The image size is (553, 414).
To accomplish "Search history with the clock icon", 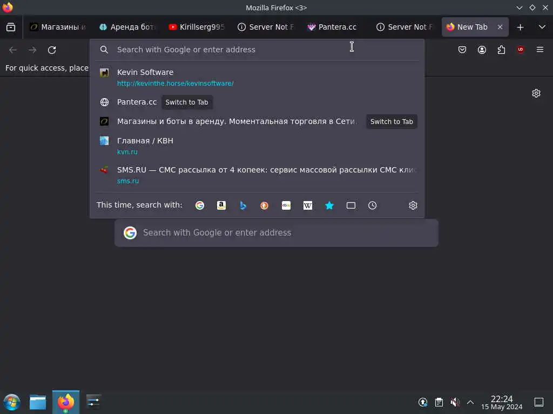I will (373, 205).
